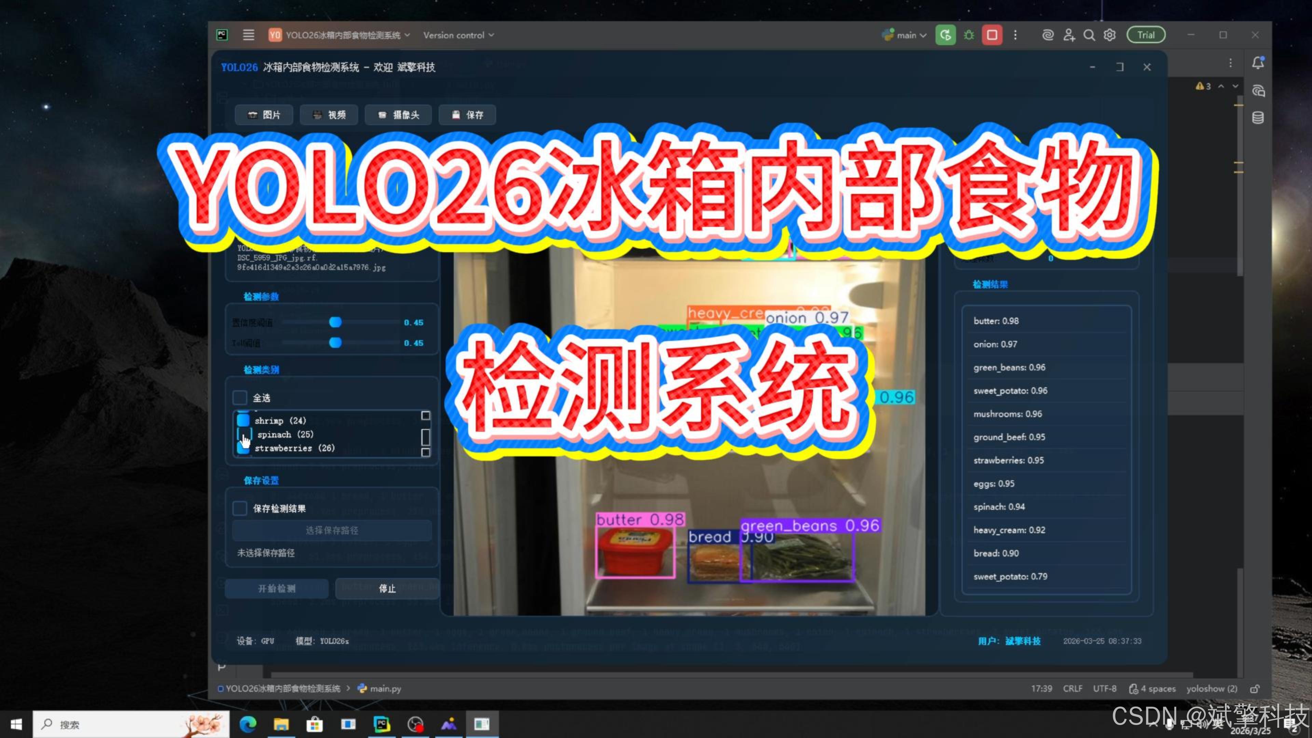Open editor tab options vertical dots

pyautogui.click(x=1230, y=63)
